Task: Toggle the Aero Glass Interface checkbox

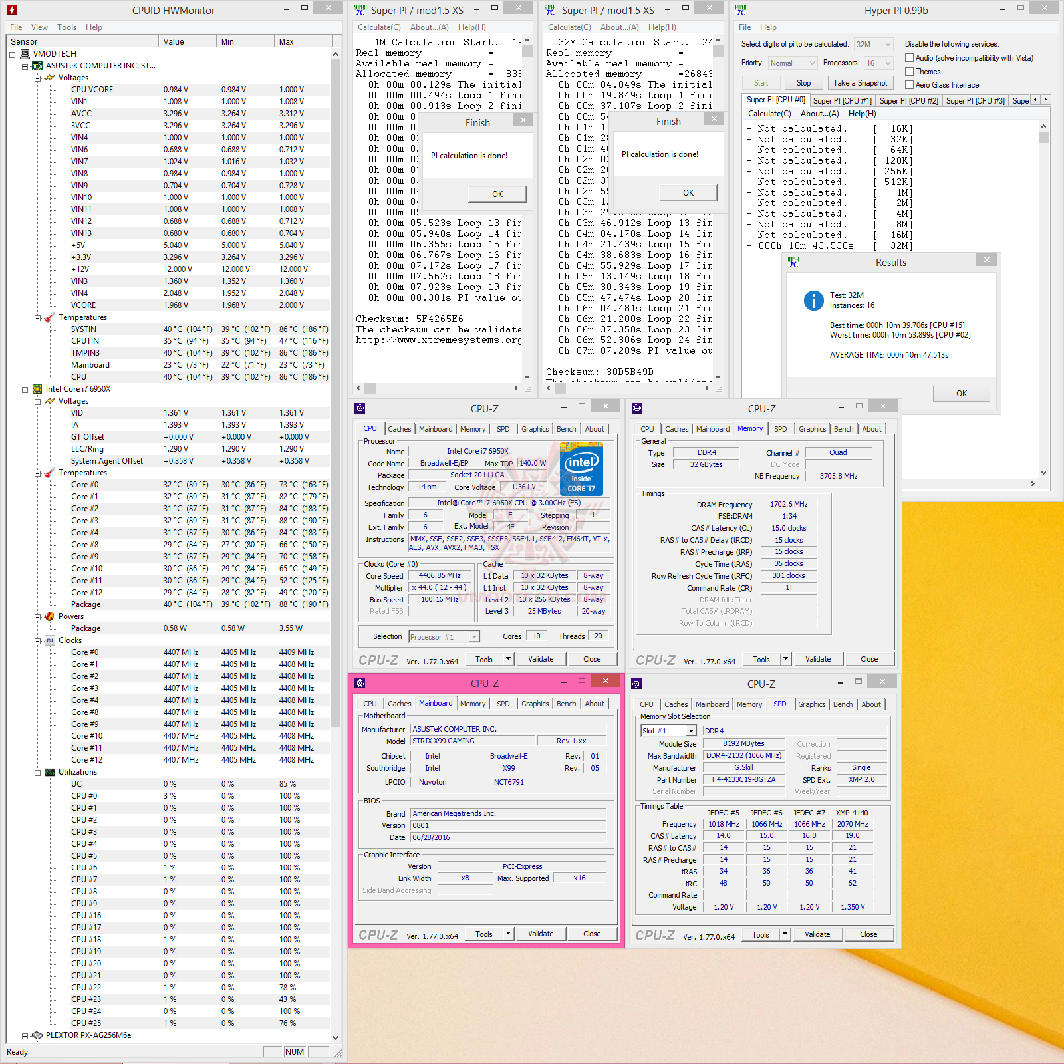Action: click(909, 85)
